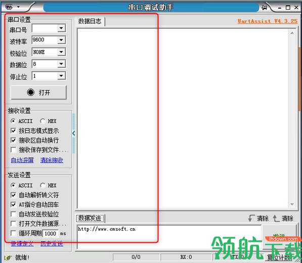Click the 自动滚屏 link
This screenshot has height=263, width=302.
tap(22, 160)
